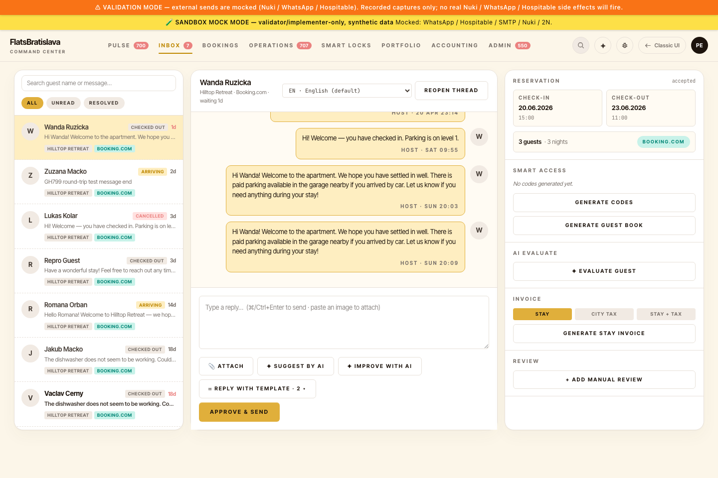
Task: Open the Romana Orban conversation
Action: click(x=99, y=315)
